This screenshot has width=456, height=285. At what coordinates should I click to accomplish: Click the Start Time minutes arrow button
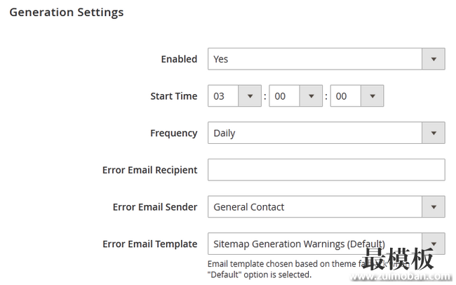311,96
